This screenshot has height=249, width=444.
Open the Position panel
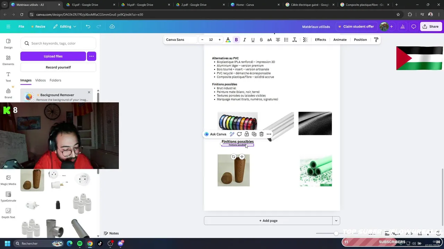point(360,40)
